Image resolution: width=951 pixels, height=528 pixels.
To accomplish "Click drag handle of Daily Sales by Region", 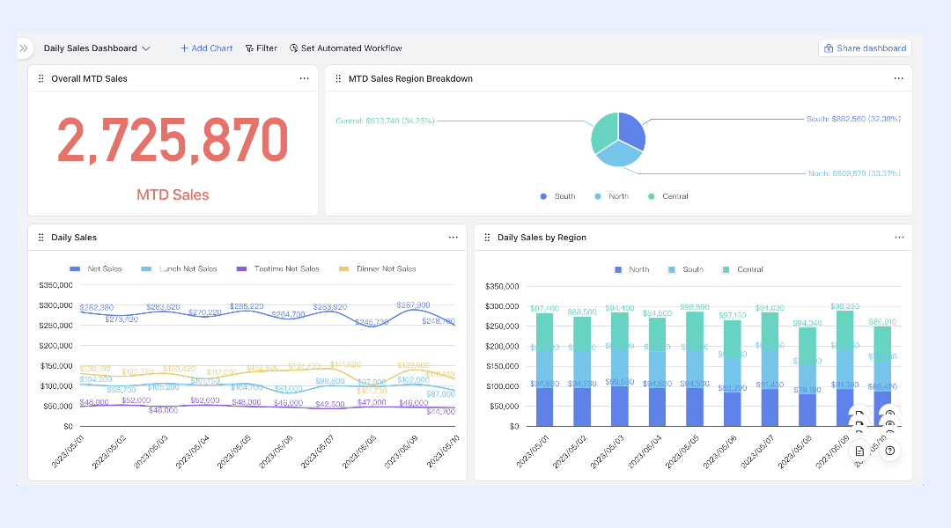I will [x=487, y=238].
